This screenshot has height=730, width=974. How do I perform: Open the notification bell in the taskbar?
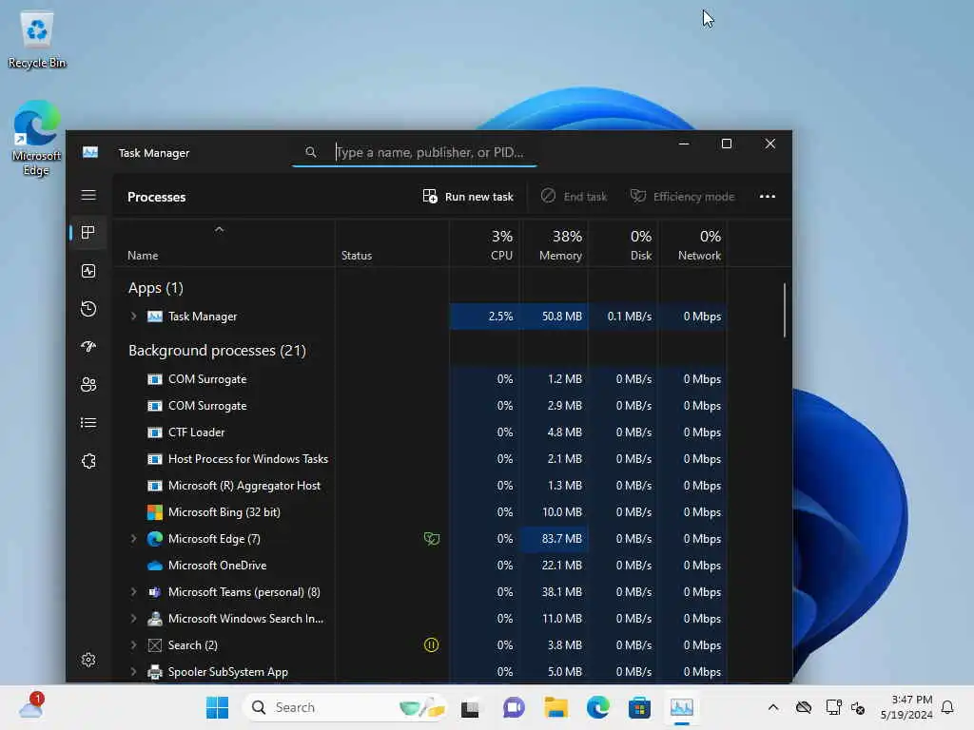click(947, 707)
